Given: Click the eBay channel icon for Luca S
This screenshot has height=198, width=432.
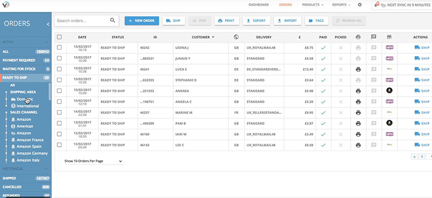Looking at the screenshot, I should pyautogui.click(x=389, y=69).
